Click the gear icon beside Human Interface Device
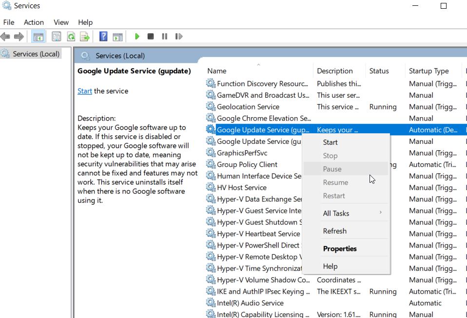The height and width of the screenshot is (318, 467). tap(211, 176)
